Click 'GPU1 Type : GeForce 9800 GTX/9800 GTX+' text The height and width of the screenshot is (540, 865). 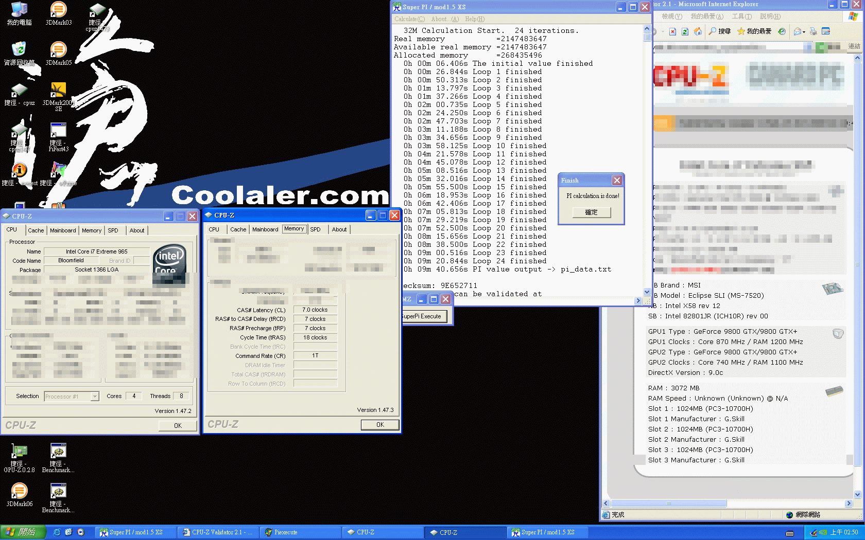tap(722, 332)
